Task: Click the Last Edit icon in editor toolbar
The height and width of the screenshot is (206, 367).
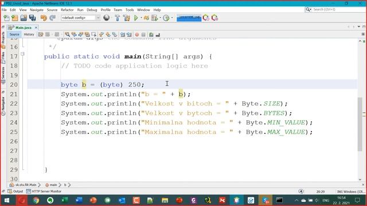Action: pos(41,34)
